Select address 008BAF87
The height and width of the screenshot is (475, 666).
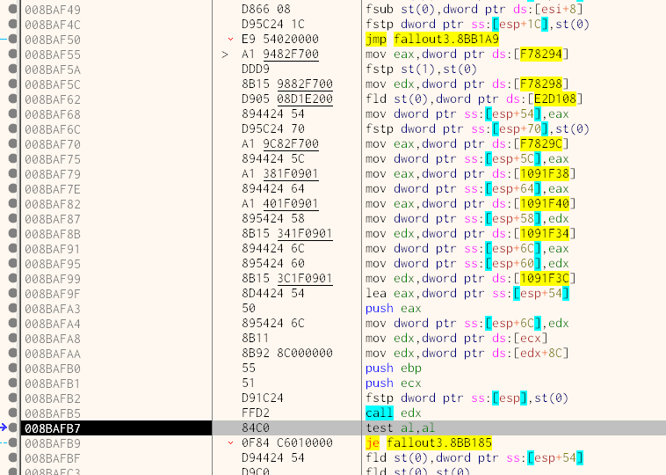pyautogui.click(x=53, y=218)
